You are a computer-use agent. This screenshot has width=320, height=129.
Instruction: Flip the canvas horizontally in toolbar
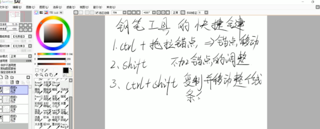click(x=183, y=12)
